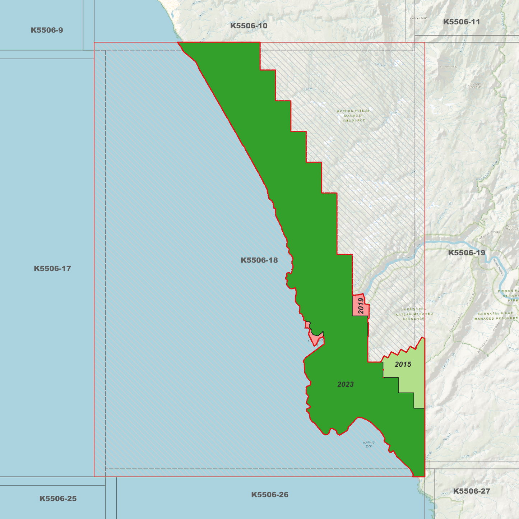Click the 2015 label in light green area
The width and height of the screenshot is (519, 519).
403,365
